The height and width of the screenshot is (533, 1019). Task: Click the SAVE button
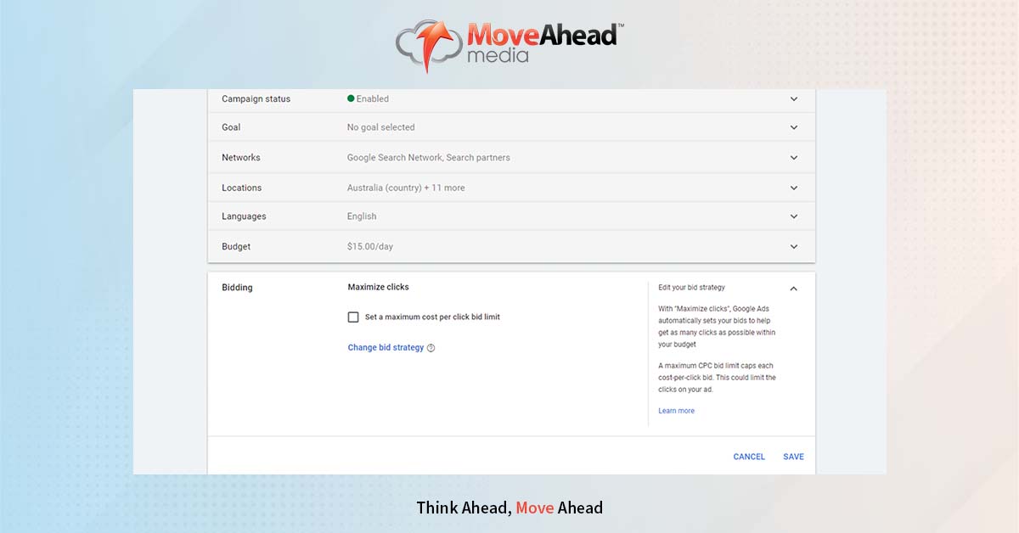[x=793, y=457]
